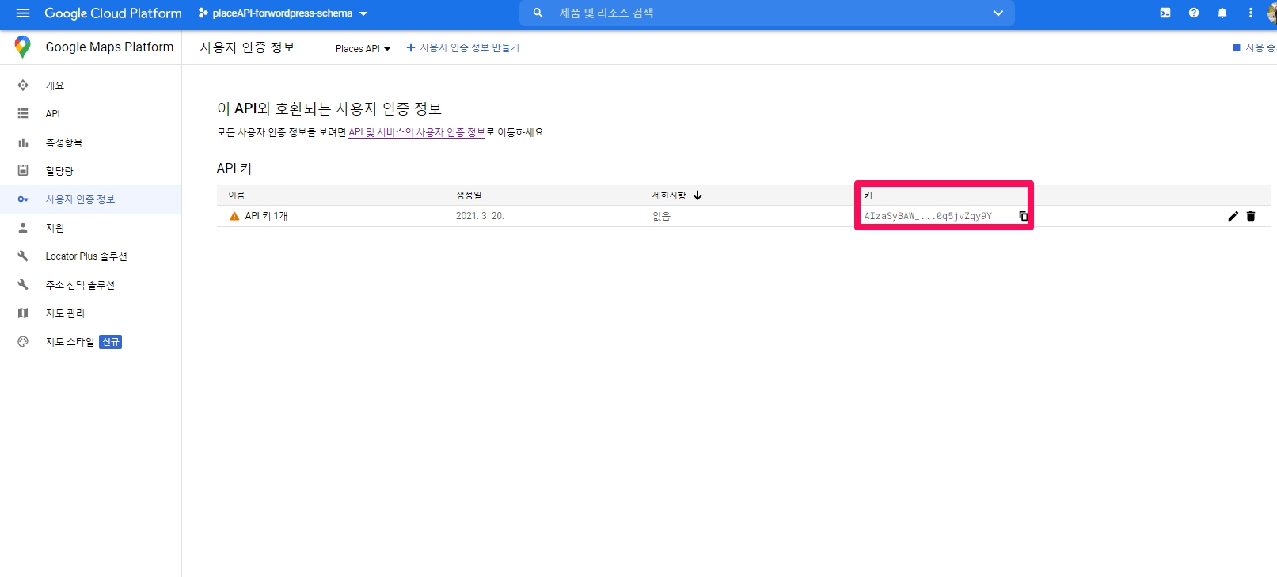
Task: Open the placeAPI-forwordpress-schema project selector
Action: pos(283,13)
